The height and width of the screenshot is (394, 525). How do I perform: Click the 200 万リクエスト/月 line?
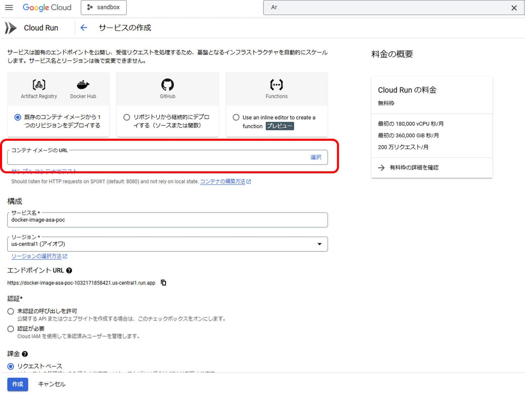403,147
